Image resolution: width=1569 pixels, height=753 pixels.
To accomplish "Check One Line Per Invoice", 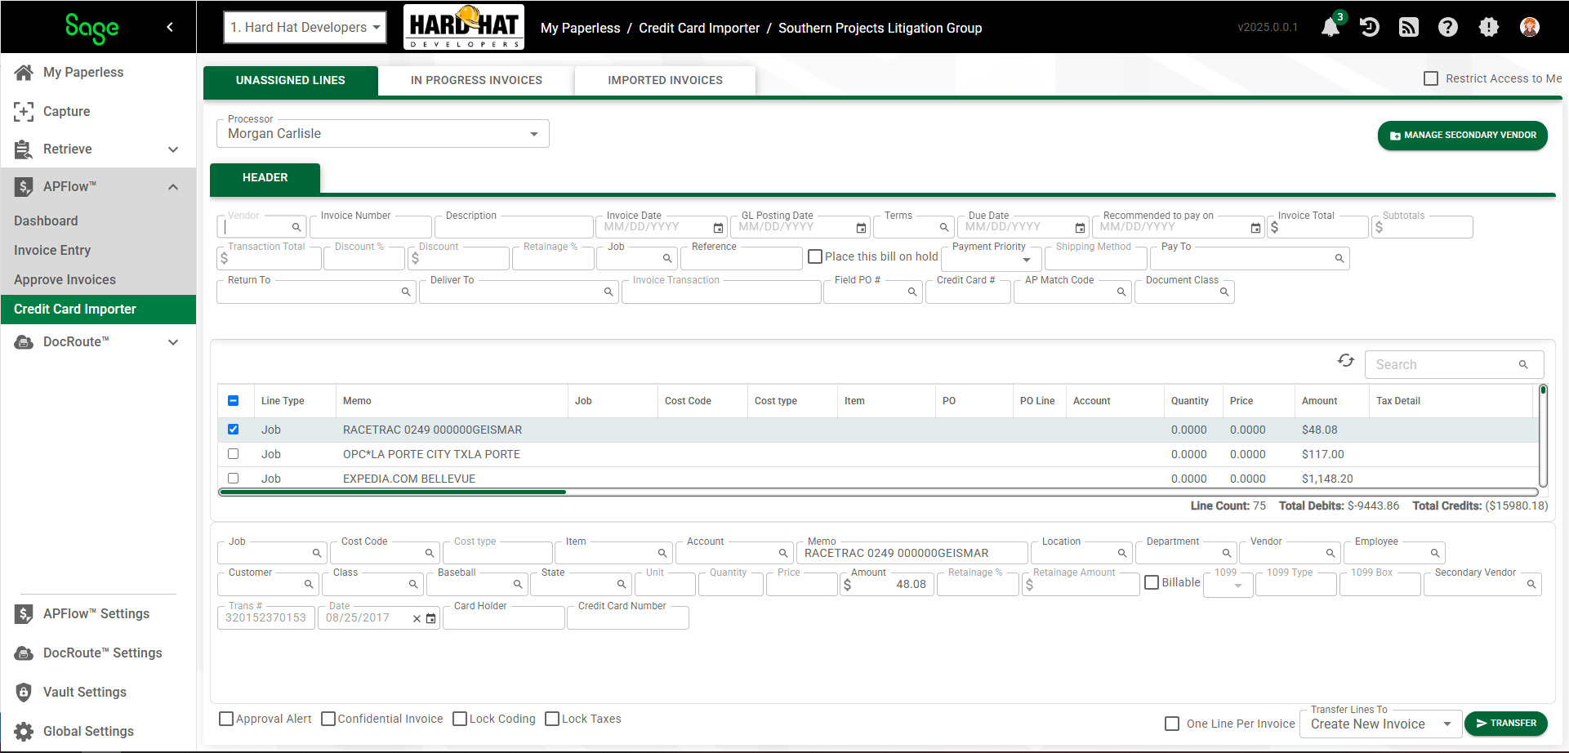I will [1172, 724].
